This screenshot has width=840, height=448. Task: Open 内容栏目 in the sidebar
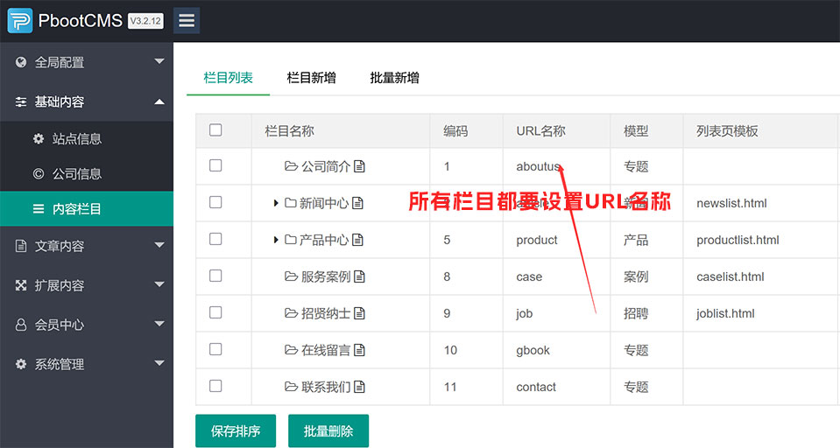point(77,209)
